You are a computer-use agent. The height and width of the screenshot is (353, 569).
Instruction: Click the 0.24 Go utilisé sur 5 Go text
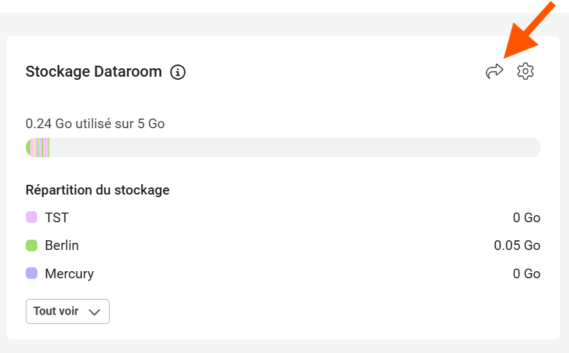point(95,124)
